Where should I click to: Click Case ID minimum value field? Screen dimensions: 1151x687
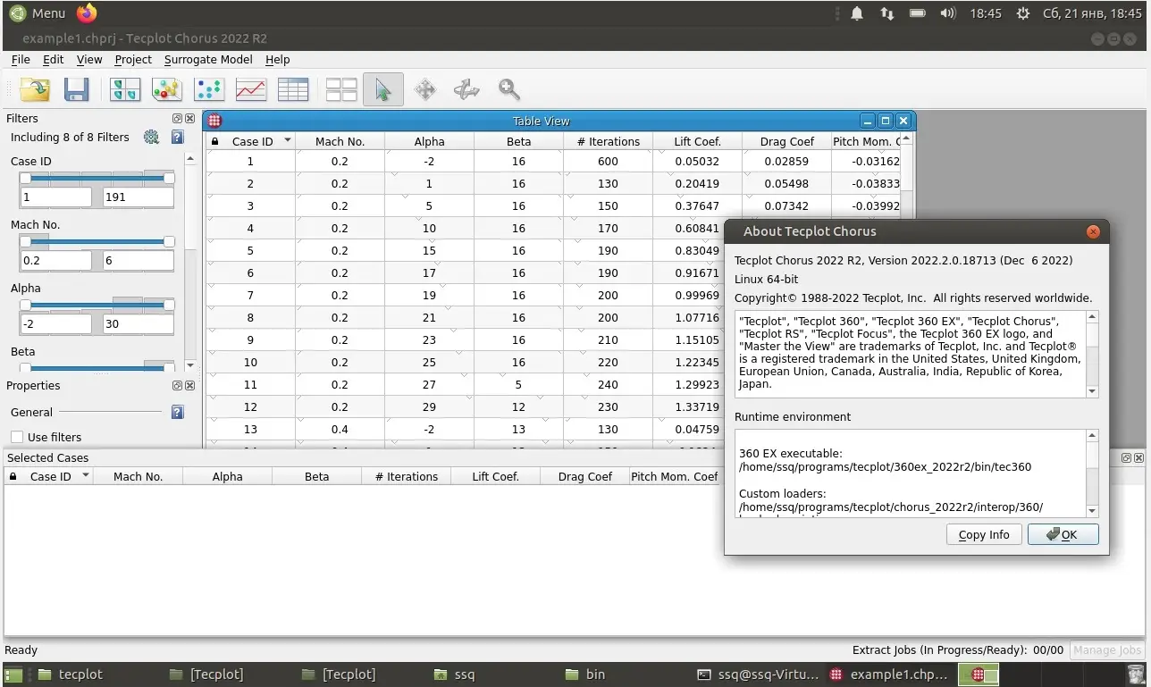point(55,197)
